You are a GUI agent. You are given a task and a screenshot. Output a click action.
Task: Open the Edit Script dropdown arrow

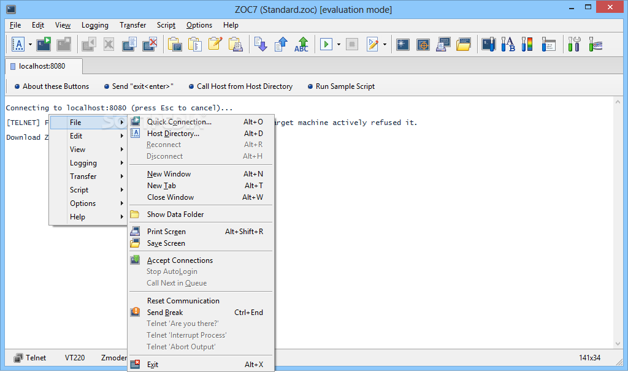point(385,44)
